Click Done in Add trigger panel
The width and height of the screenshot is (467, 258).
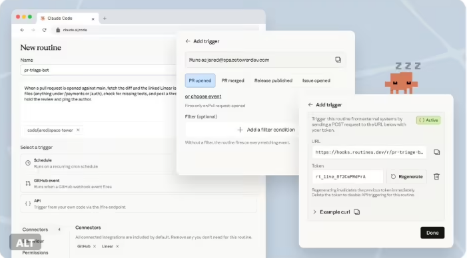[432, 233]
